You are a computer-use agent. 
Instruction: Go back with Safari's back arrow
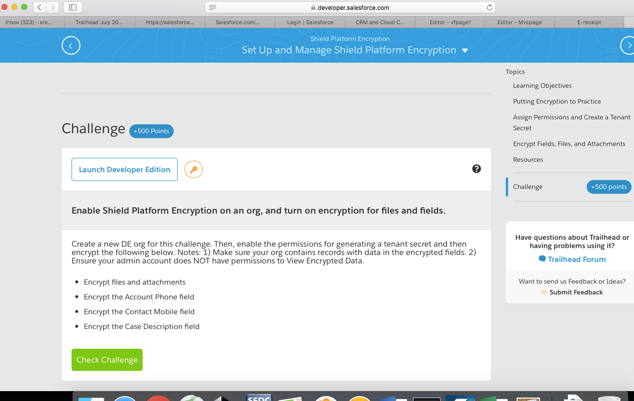(40, 7)
